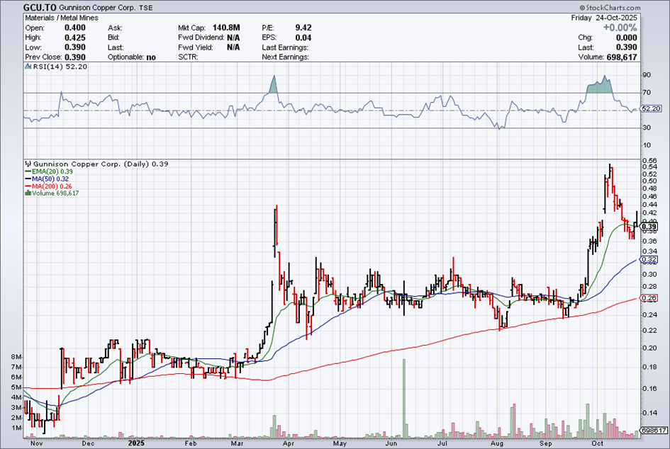Click the red MA(200) legend line

(x=28, y=186)
